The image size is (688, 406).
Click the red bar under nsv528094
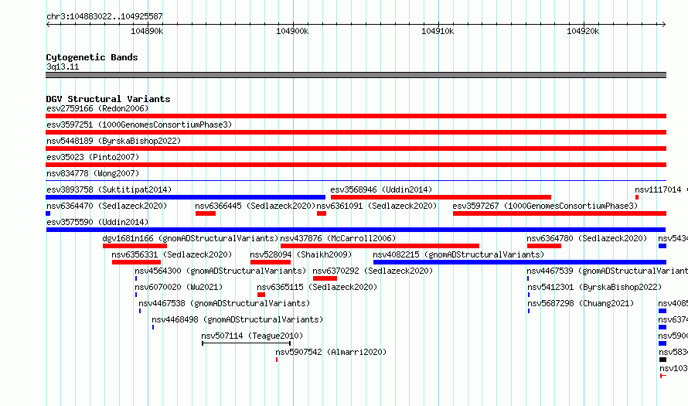271,262
